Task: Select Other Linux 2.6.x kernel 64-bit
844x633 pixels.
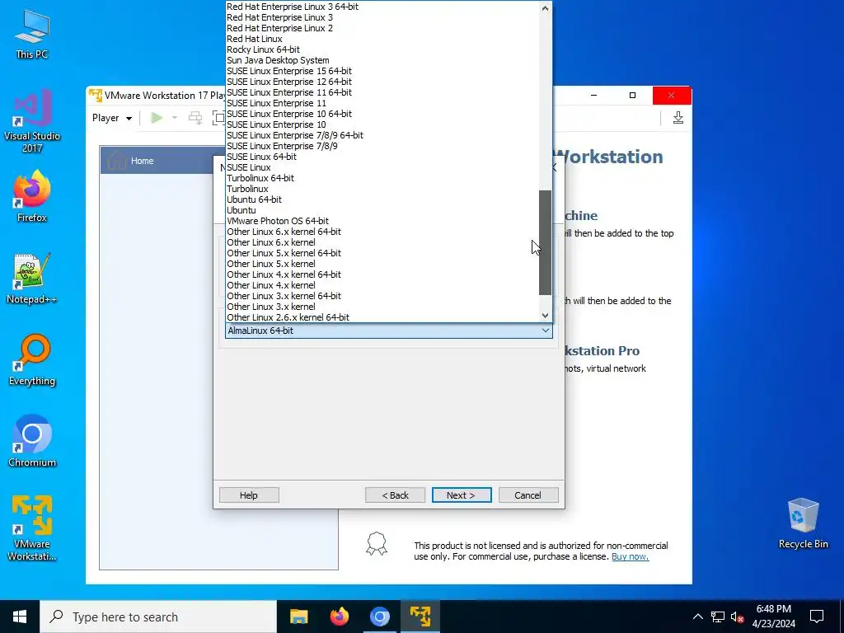Action: point(382,317)
